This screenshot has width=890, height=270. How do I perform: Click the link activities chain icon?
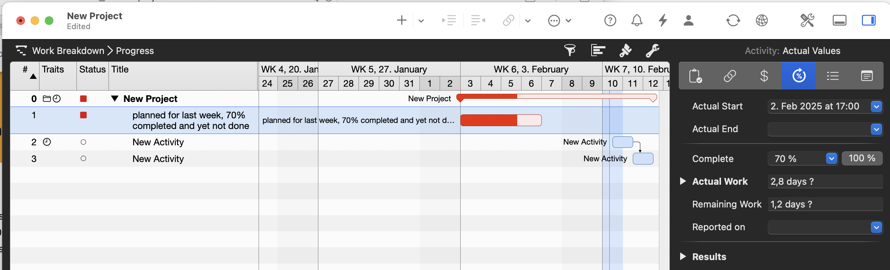click(509, 20)
